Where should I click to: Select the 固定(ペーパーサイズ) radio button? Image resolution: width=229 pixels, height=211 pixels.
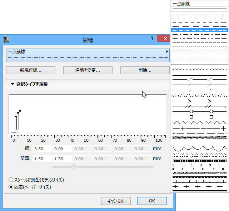click(11, 187)
